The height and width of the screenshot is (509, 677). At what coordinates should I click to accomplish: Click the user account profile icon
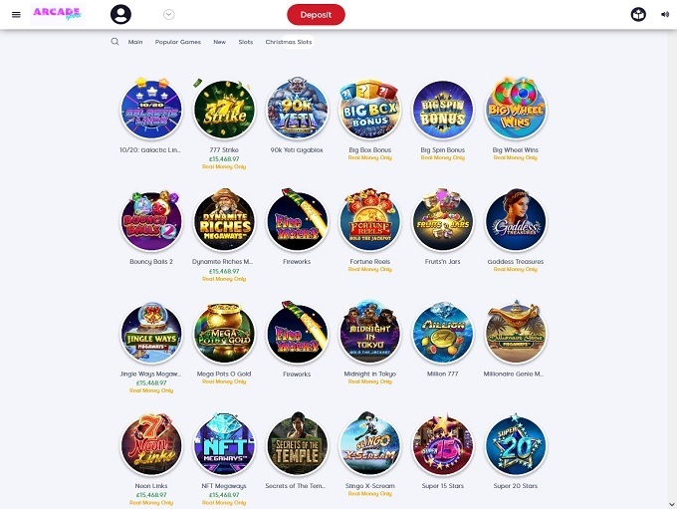coord(120,15)
